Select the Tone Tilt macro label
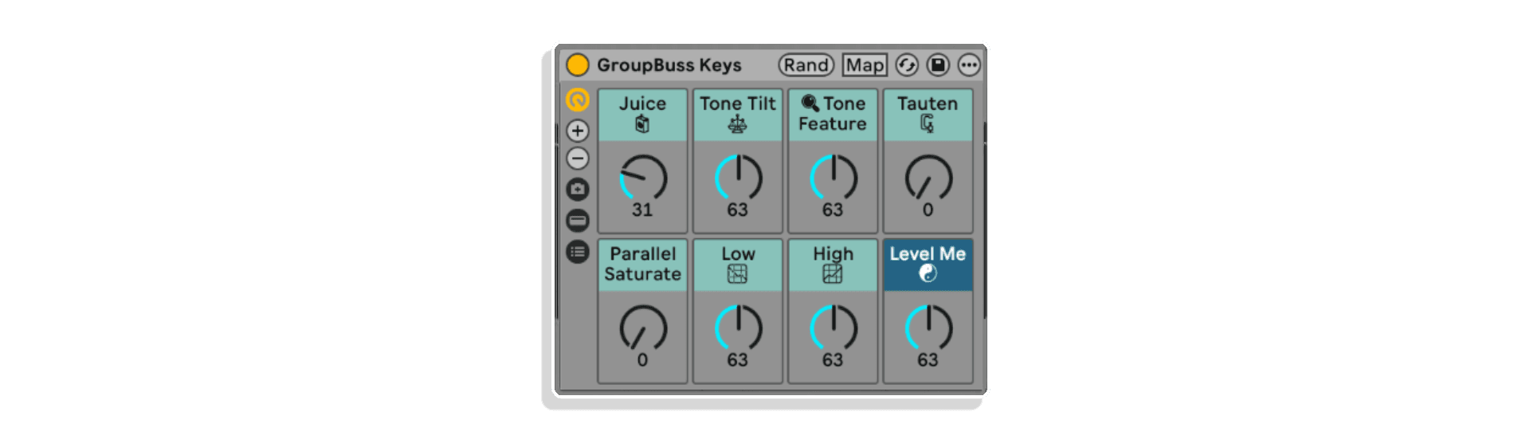The image size is (1530, 439). (738, 104)
